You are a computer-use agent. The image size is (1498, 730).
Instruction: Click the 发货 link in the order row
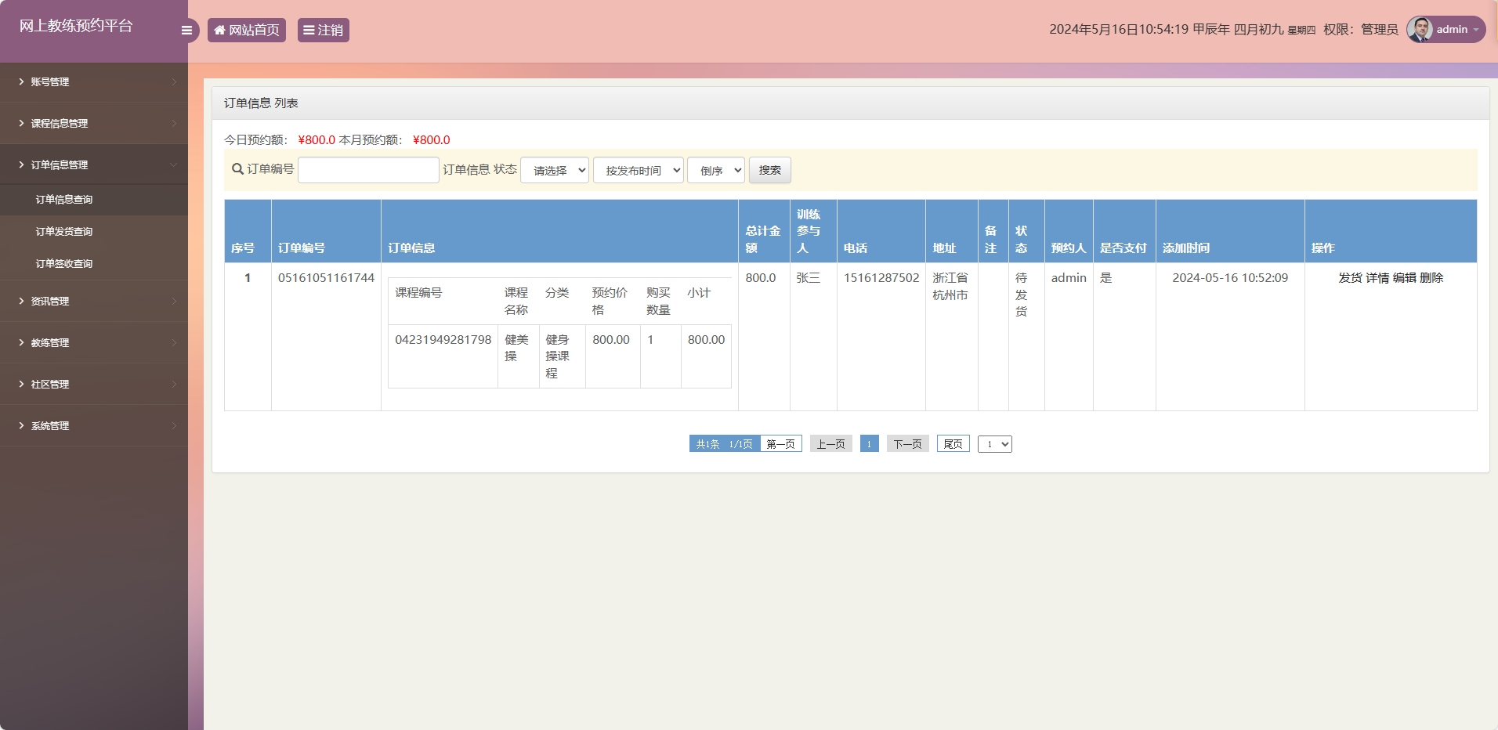[1350, 278]
